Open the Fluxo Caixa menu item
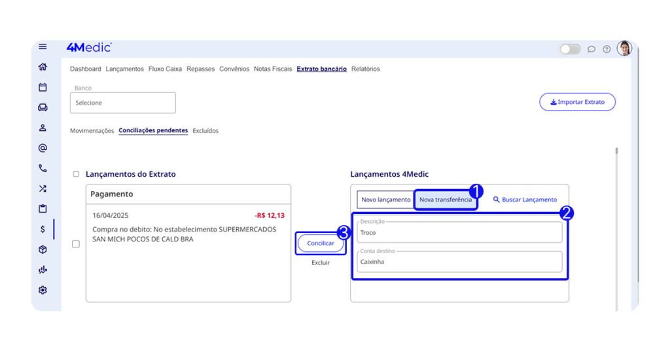The image size is (670, 352). point(165,69)
